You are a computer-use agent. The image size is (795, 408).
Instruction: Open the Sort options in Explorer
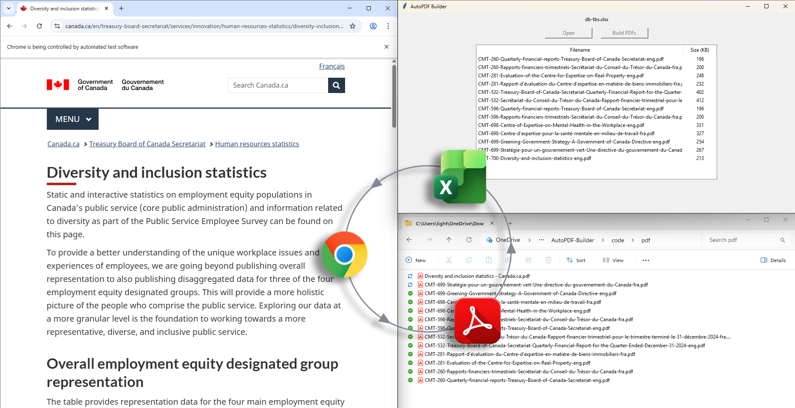pos(576,260)
